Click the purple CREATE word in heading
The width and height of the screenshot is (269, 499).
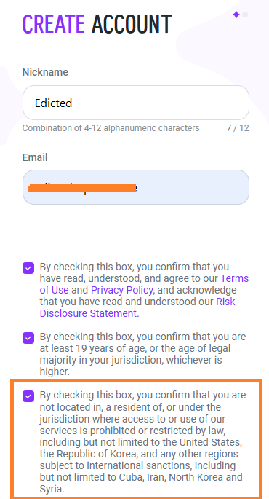tap(53, 24)
